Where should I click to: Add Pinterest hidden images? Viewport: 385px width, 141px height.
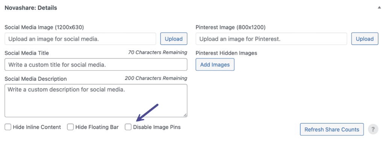[x=215, y=65]
